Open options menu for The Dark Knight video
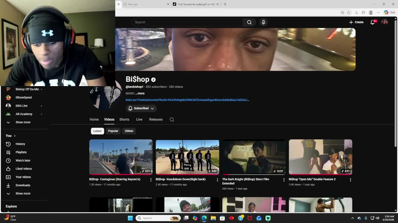 point(284,180)
